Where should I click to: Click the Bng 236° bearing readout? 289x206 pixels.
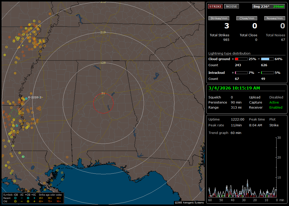pos(262,6)
